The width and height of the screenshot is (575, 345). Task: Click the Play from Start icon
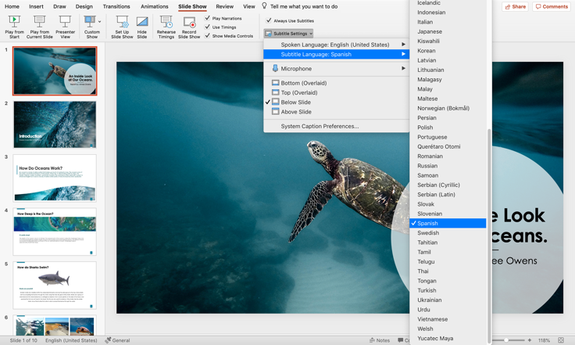pyautogui.click(x=14, y=22)
